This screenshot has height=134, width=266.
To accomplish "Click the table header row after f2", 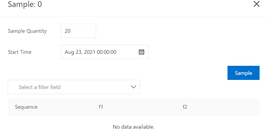I will tap(227, 107).
